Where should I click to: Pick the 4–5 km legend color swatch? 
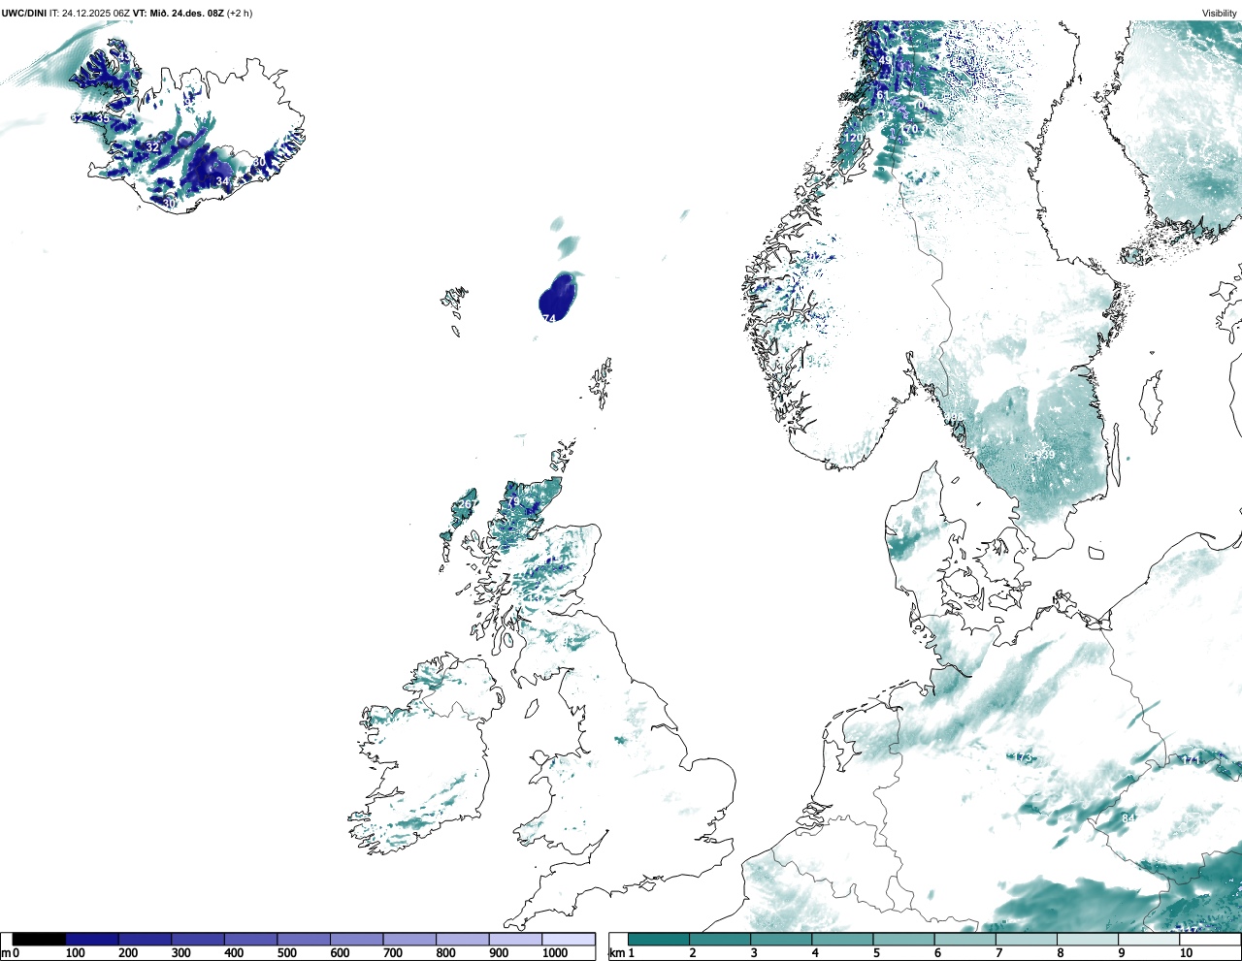(x=842, y=939)
